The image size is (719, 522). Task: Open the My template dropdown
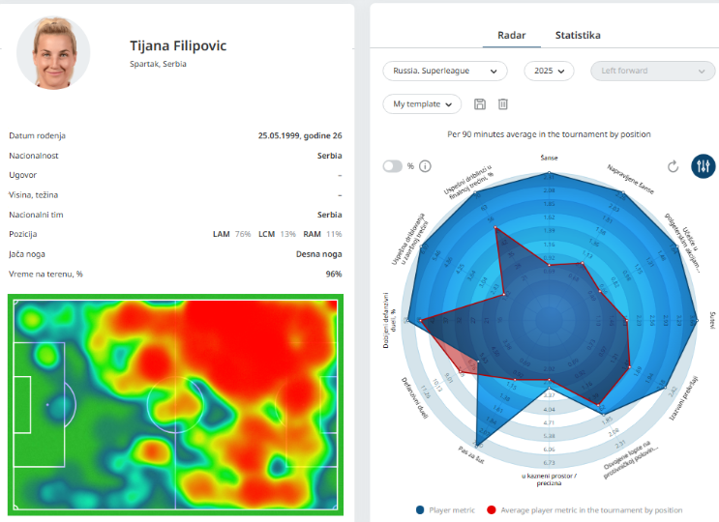(x=422, y=104)
